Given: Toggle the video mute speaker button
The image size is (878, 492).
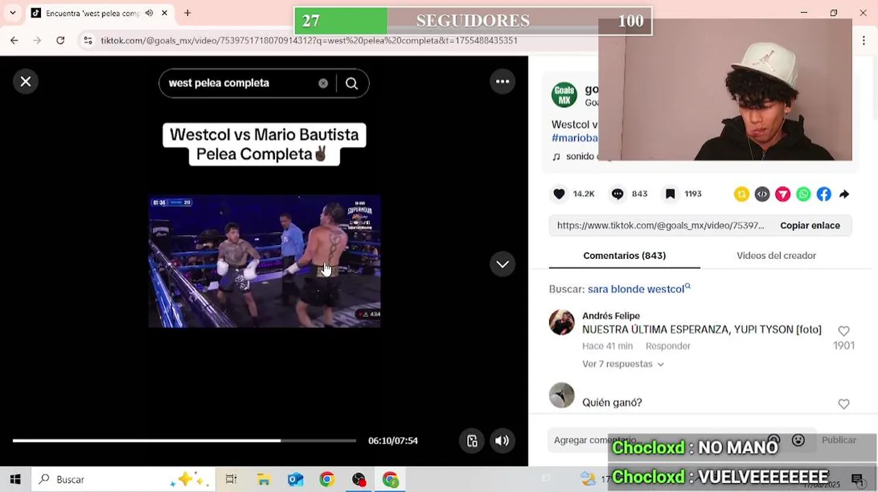Looking at the screenshot, I should (502, 441).
